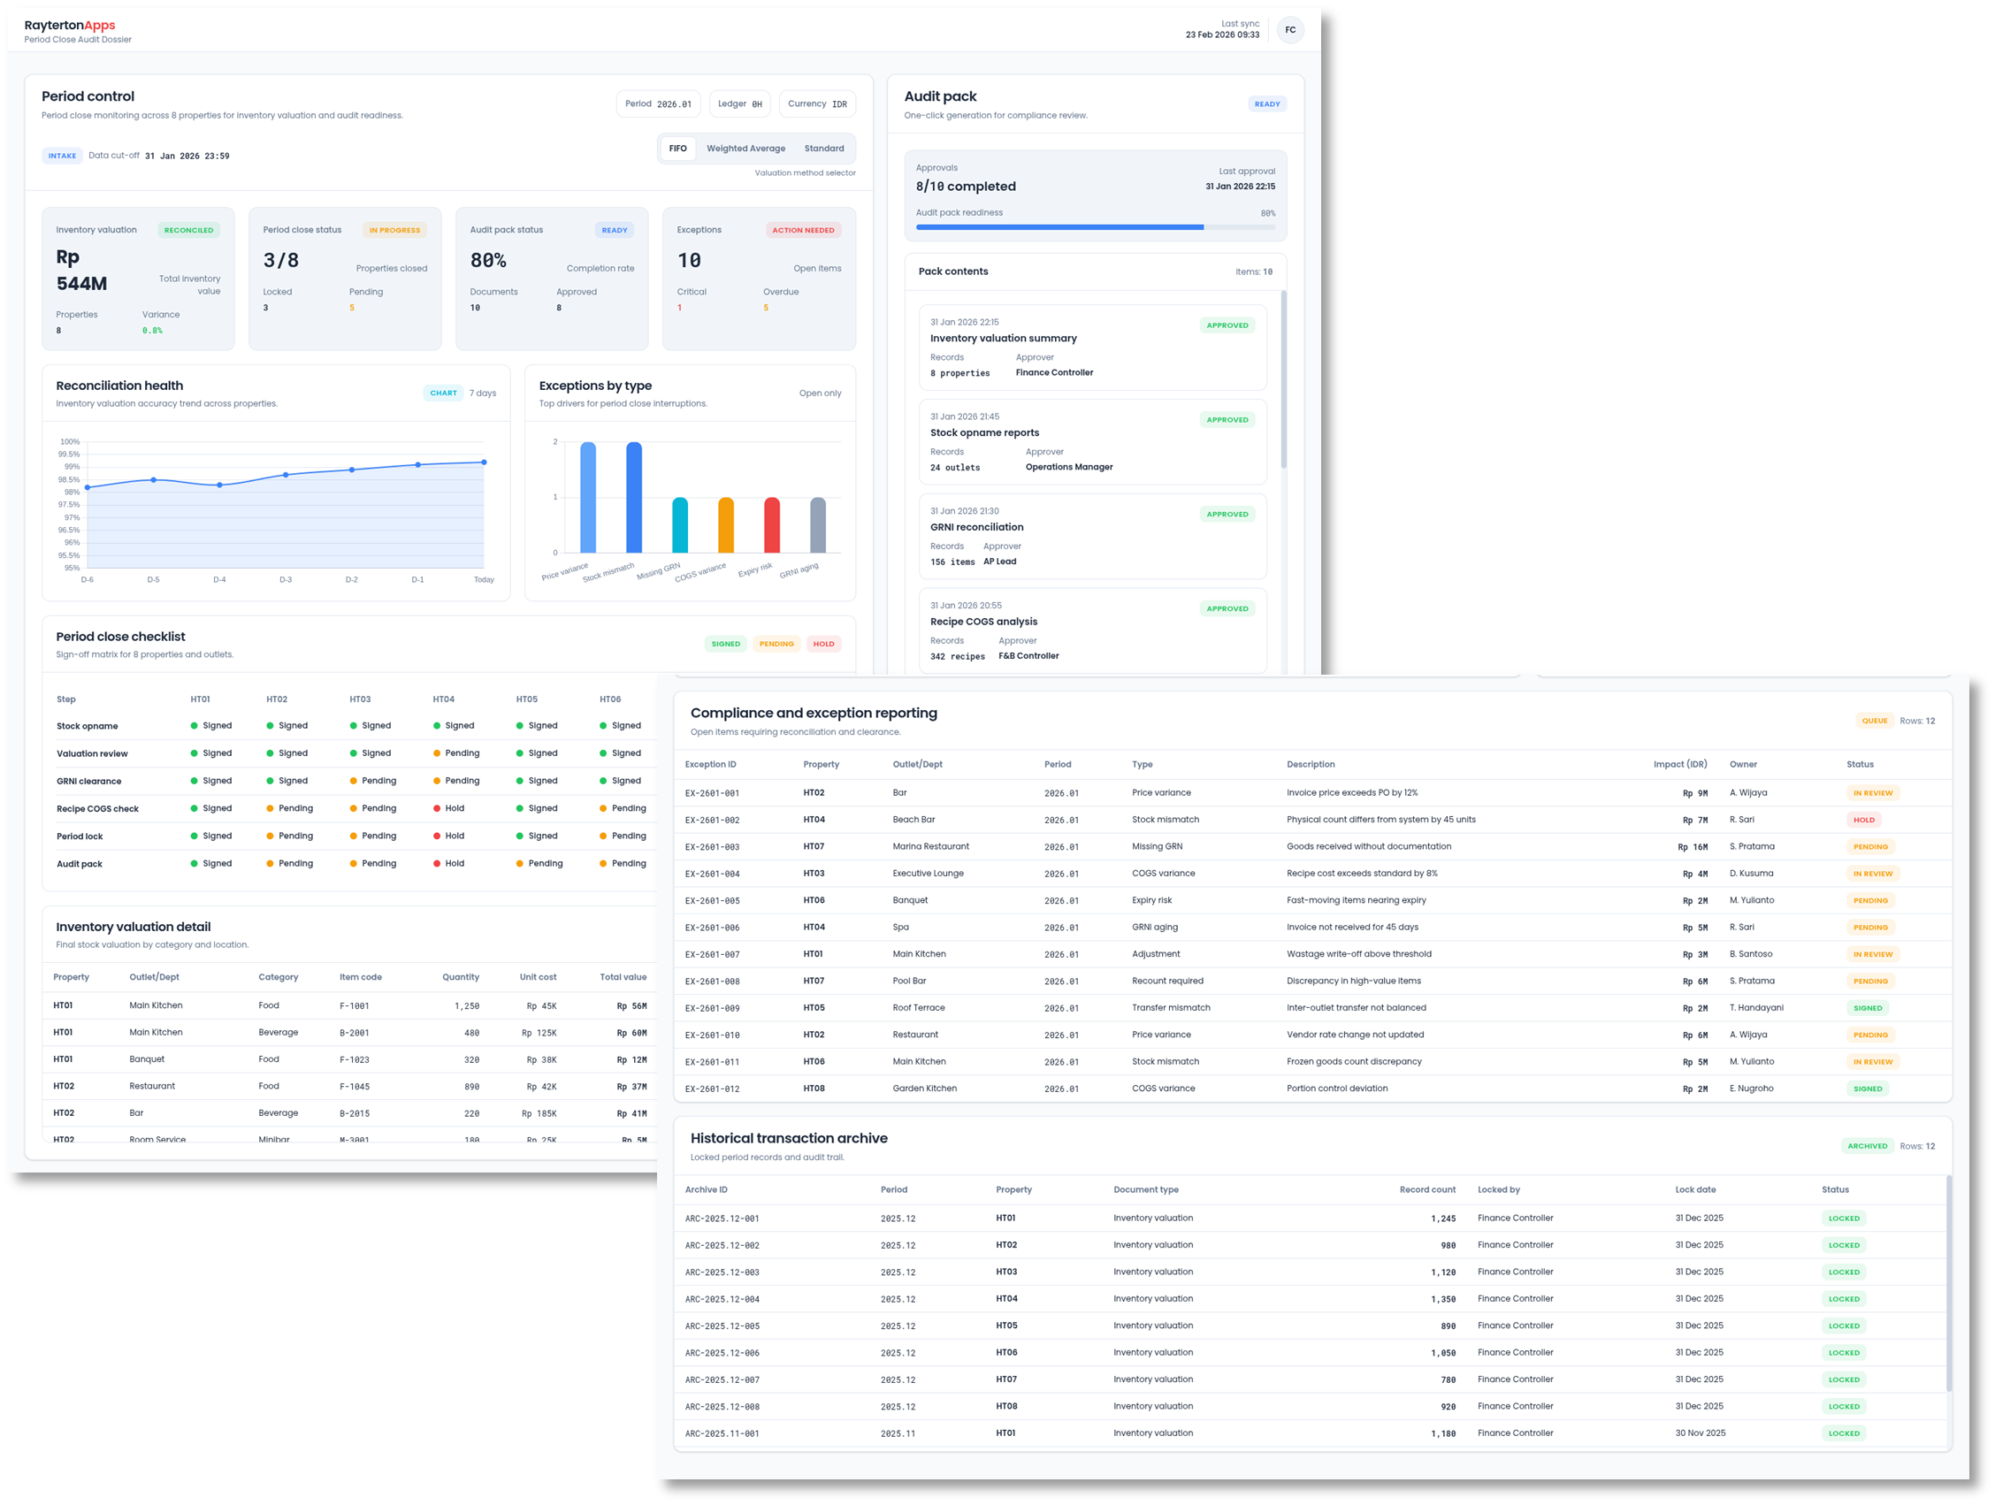The height and width of the screenshot is (1505, 1995).
Task: Open the Period 2026.01 selector
Action: click(658, 103)
